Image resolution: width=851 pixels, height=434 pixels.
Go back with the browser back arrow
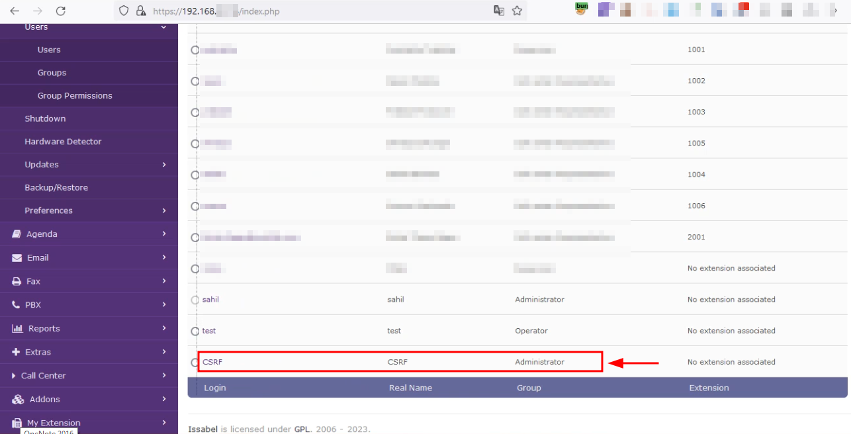tap(15, 11)
